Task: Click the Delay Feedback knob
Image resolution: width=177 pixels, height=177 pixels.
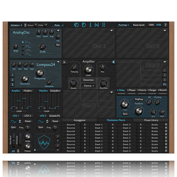Action: coord(139,111)
